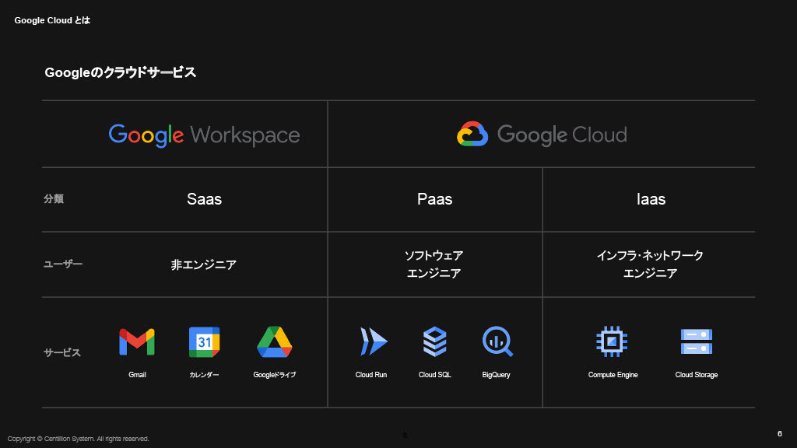Click the Gmail envelope icon

pyautogui.click(x=137, y=341)
